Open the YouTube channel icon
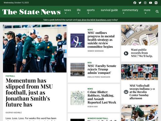The image size is (161, 121). click(x=151, y=3)
